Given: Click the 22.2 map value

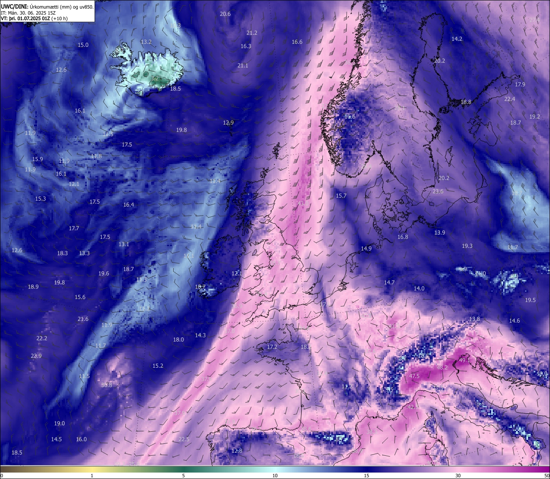Looking at the screenshot, I should (x=42, y=339).
